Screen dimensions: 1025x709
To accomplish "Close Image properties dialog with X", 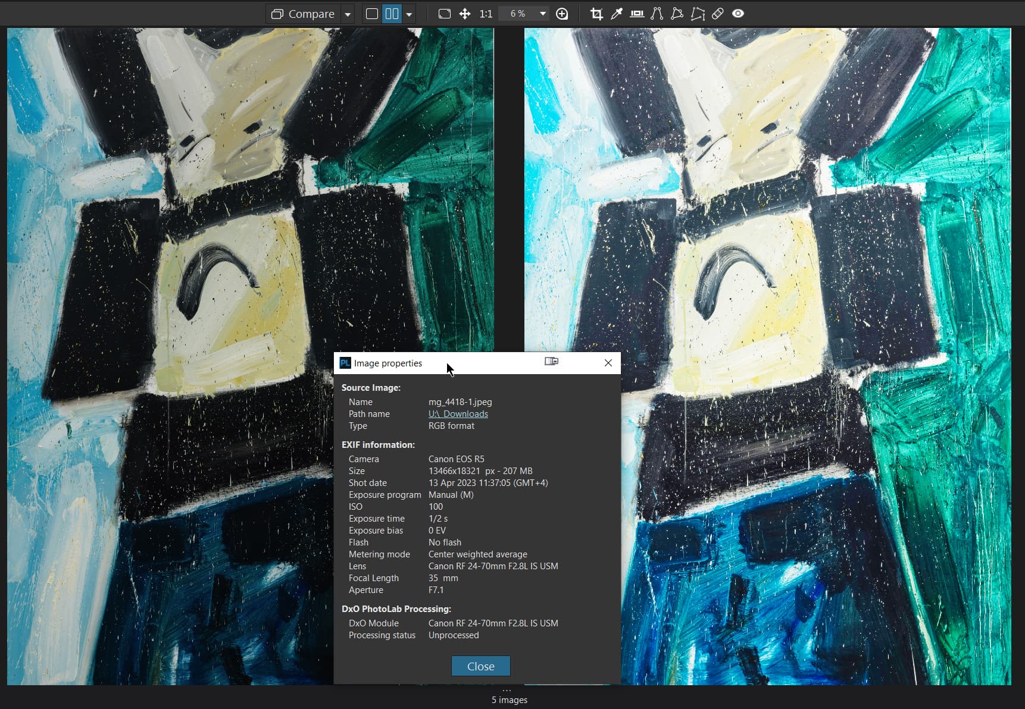I will (608, 363).
